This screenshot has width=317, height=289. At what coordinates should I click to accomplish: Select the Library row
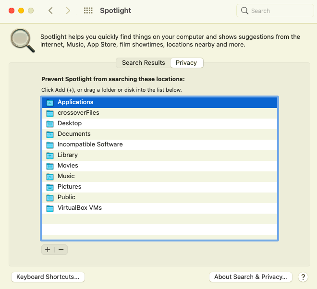click(x=159, y=156)
